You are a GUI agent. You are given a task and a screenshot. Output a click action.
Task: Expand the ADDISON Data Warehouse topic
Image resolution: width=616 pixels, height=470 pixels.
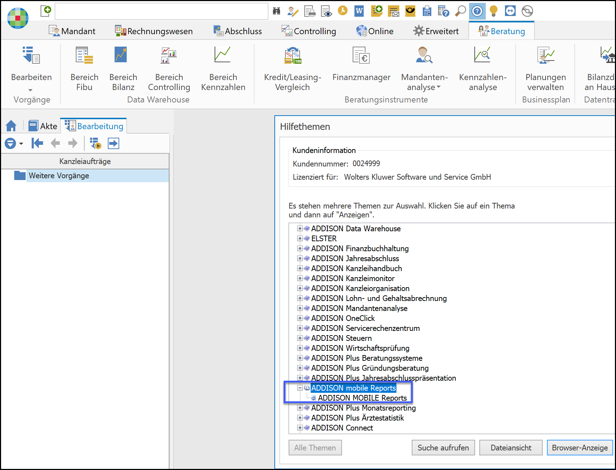[300, 228]
